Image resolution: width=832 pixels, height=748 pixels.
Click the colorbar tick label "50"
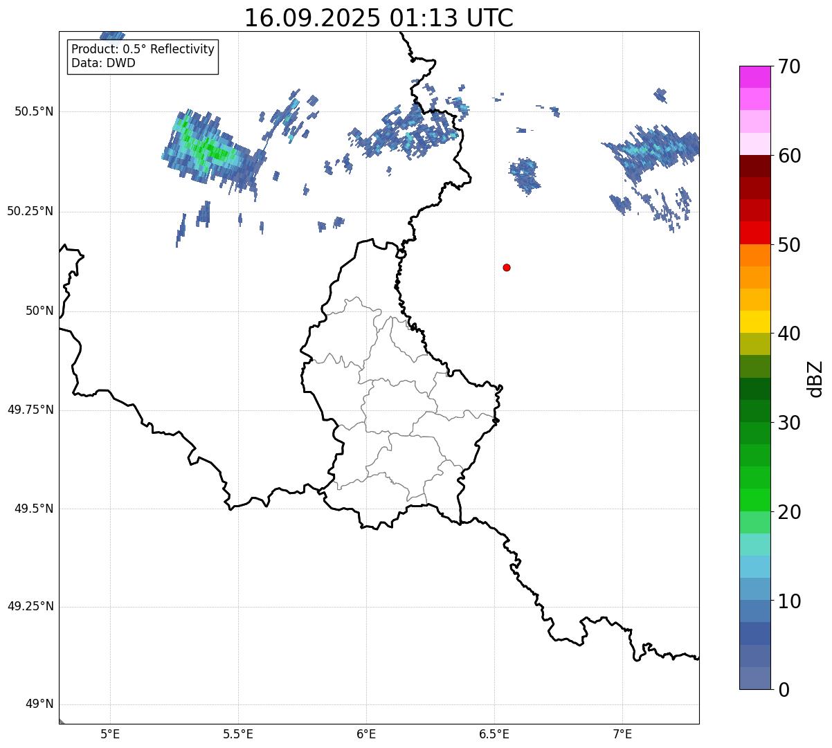pos(788,246)
